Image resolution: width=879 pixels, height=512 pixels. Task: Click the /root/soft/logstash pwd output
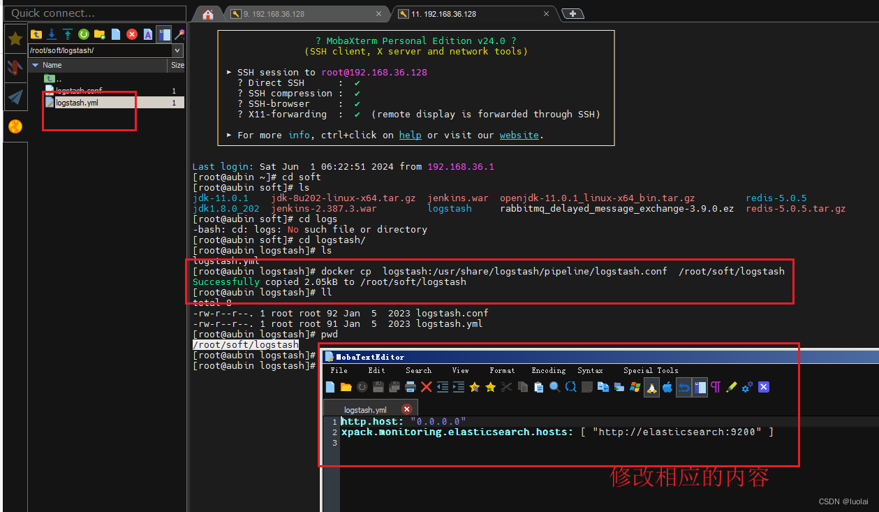click(x=246, y=344)
